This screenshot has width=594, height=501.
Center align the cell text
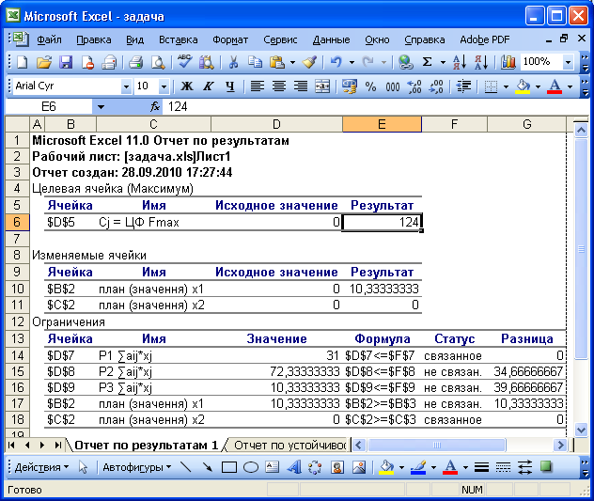click(279, 86)
